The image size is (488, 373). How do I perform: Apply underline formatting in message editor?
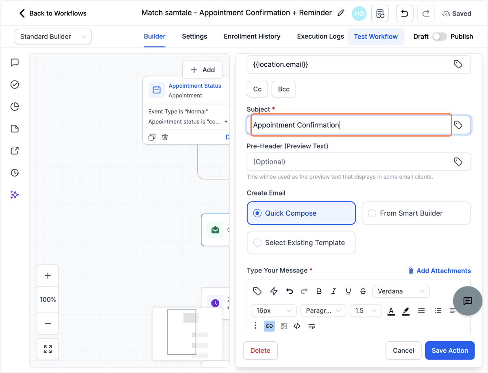coord(348,291)
